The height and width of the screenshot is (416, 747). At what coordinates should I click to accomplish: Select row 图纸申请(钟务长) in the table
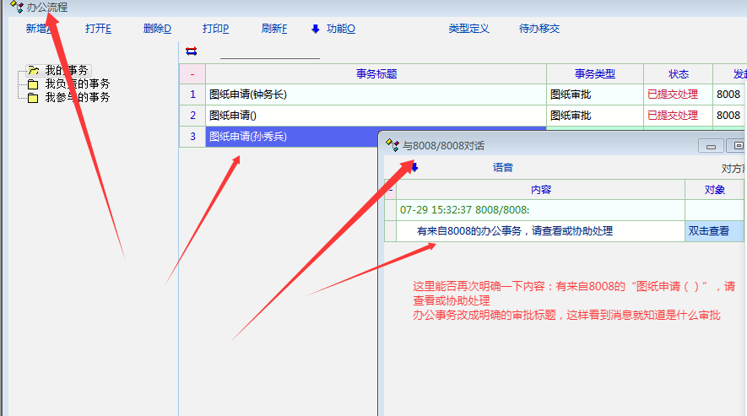point(376,95)
